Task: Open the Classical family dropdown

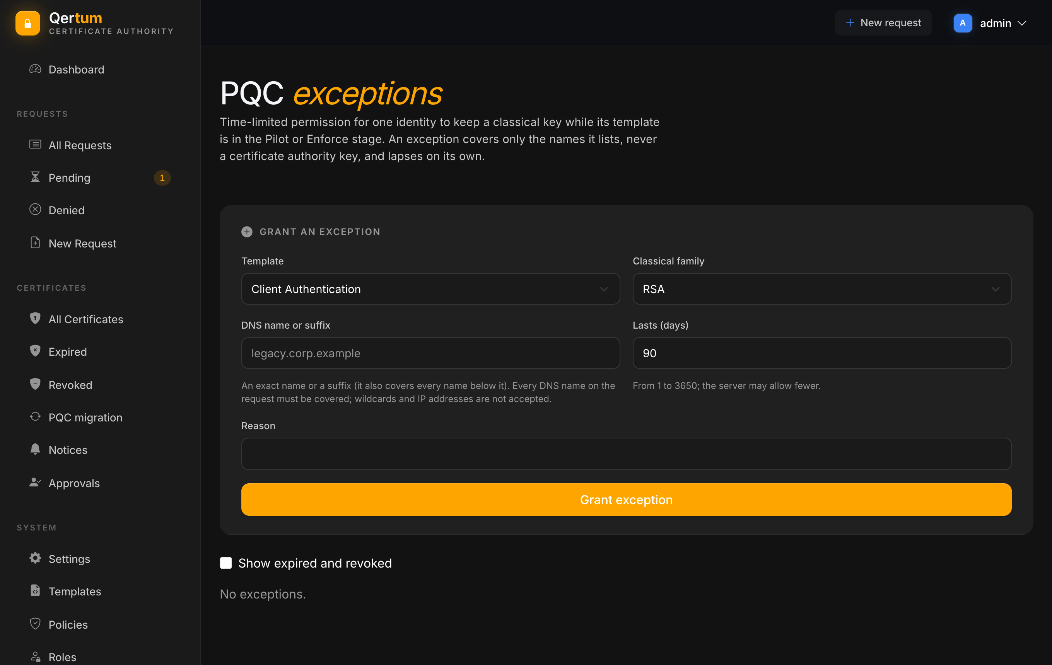Action: tap(822, 289)
